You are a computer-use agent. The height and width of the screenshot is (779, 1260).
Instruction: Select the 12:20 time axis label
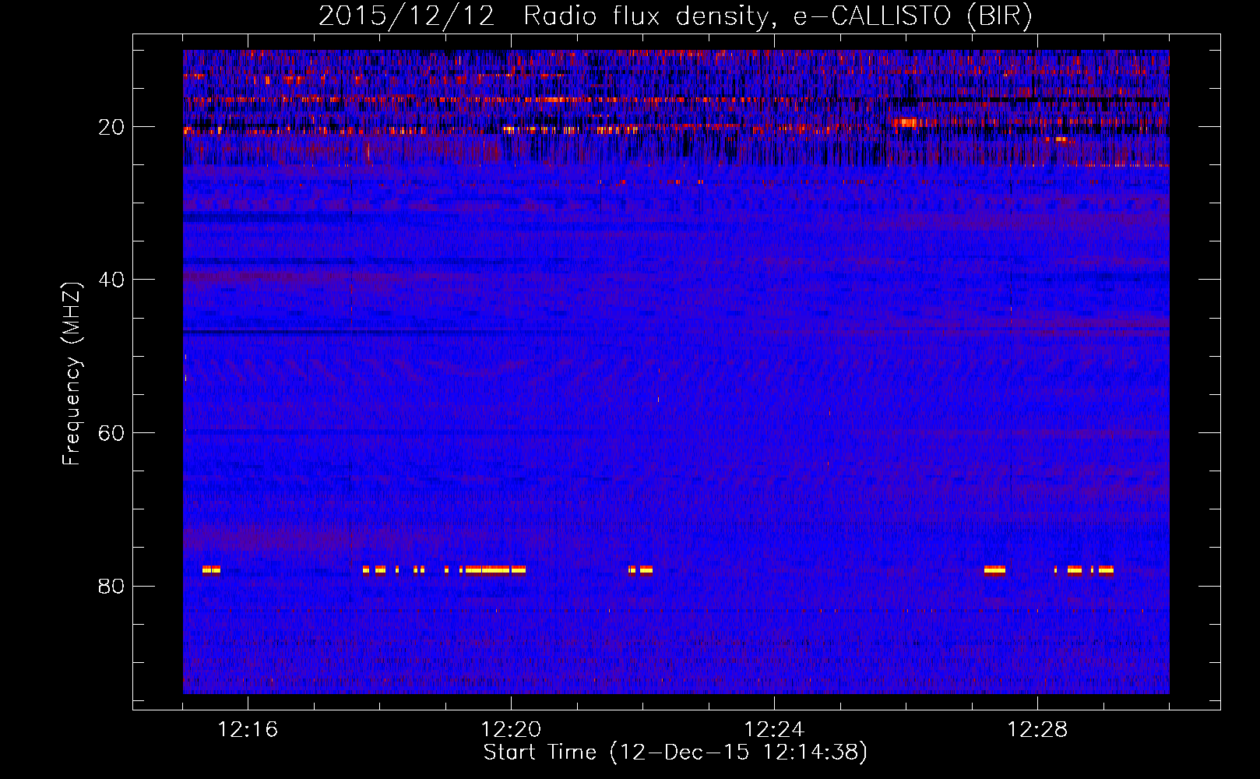(x=511, y=729)
